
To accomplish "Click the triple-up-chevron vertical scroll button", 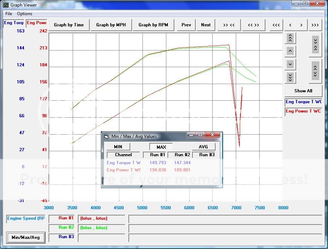I will point(290,38).
